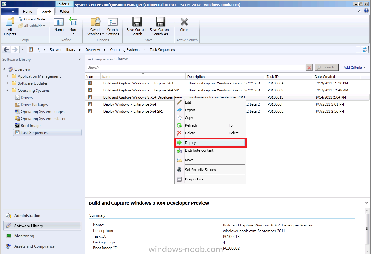Sort by the Name column header
371x254 pixels.
pyautogui.click(x=143, y=76)
